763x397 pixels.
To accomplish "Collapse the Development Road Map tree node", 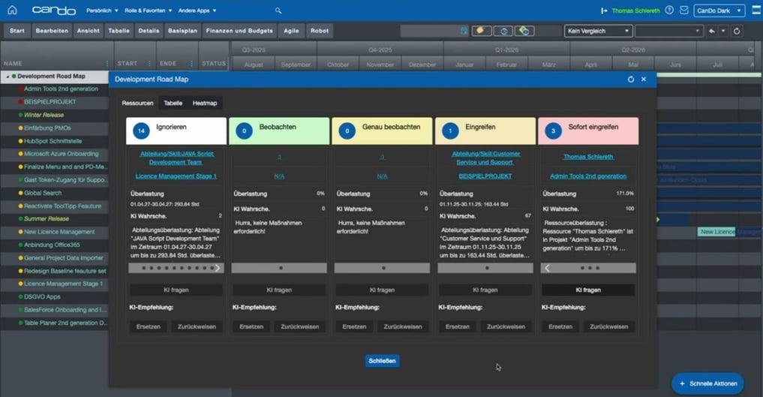I will tap(8, 77).
